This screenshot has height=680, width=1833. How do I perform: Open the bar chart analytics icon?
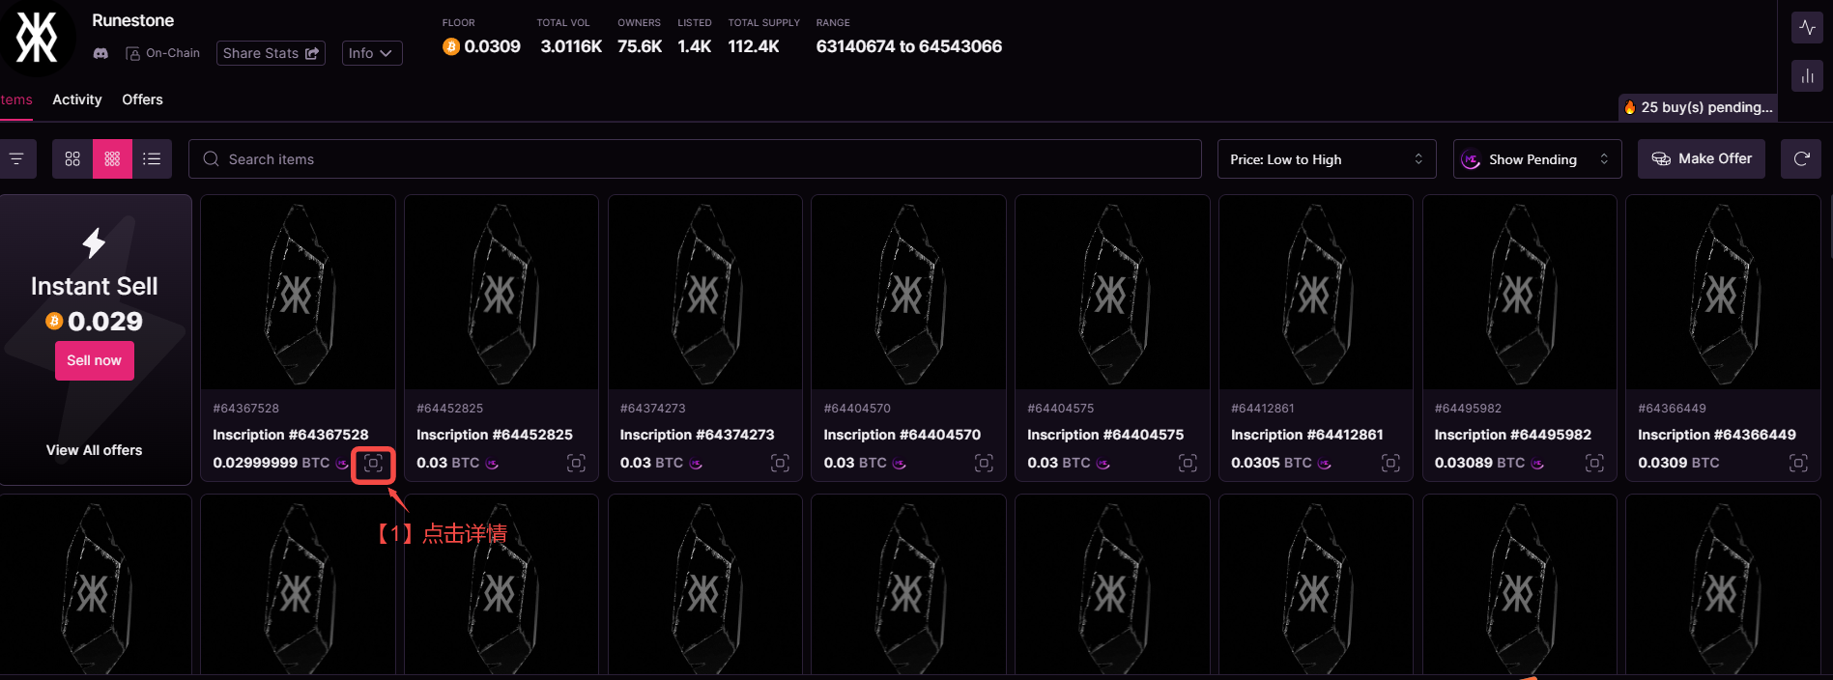[x=1807, y=76]
